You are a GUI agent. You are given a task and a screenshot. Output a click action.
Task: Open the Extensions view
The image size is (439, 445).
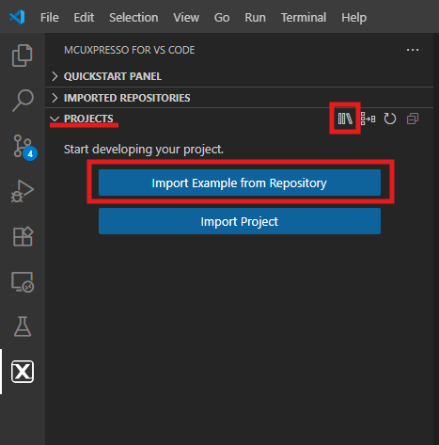pyautogui.click(x=23, y=236)
